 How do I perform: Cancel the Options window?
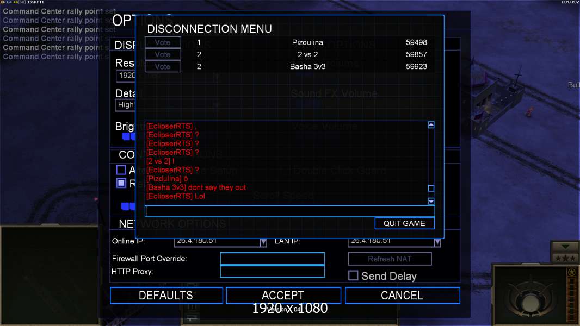tap(403, 296)
